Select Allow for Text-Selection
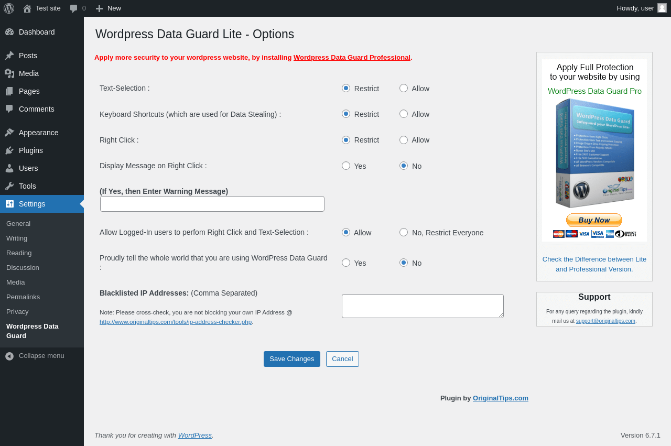 coord(404,88)
